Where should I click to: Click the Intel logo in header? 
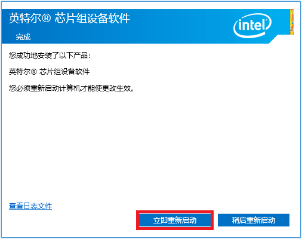pos(252,26)
